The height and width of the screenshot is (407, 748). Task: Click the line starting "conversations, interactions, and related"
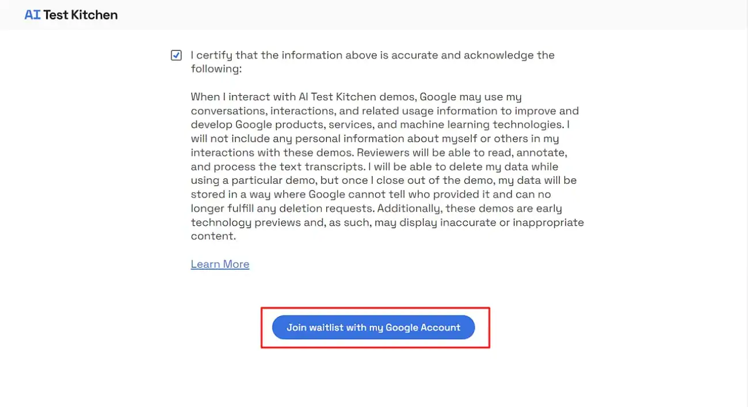click(x=384, y=111)
